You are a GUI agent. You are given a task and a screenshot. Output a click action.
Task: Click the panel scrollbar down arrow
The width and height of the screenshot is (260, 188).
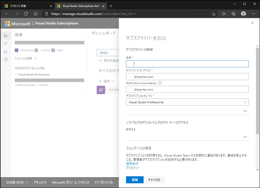(257, 170)
